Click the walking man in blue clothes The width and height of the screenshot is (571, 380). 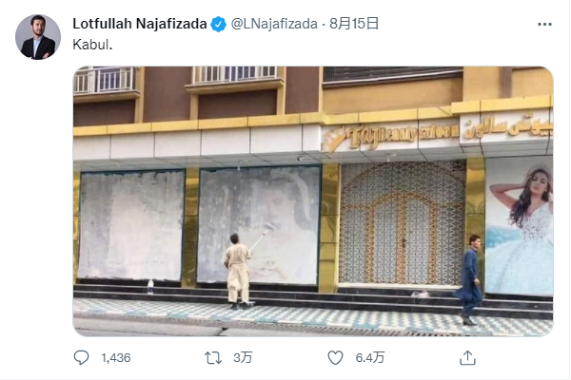[470, 280]
